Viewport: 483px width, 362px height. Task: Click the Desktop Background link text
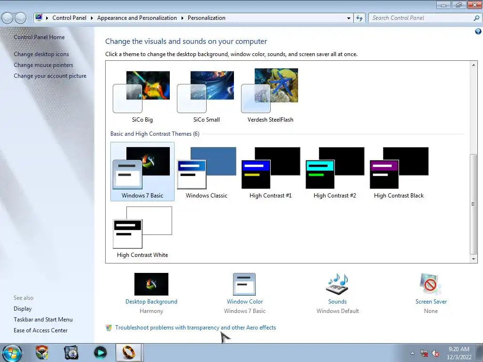151,302
